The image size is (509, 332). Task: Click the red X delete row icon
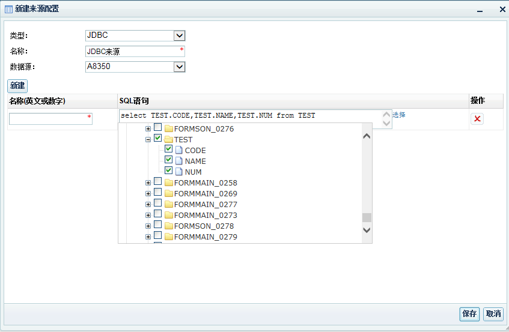tap(477, 119)
